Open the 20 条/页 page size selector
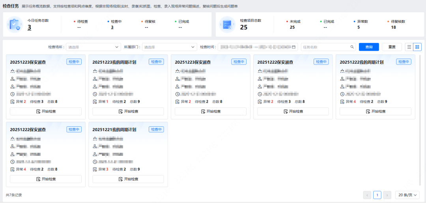Screen dimensions: 426x203 coord(407,195)
